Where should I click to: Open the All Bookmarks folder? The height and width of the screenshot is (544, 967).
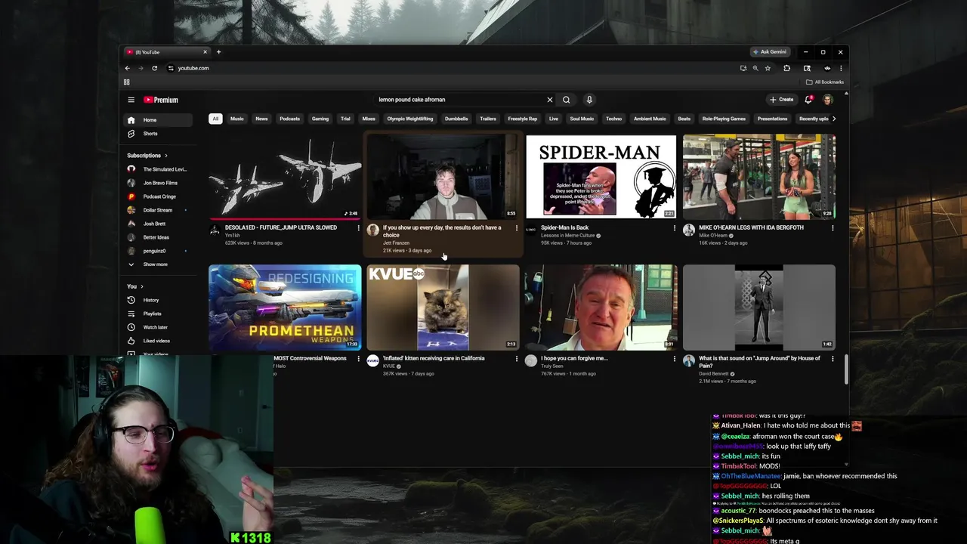pos(825,82)
